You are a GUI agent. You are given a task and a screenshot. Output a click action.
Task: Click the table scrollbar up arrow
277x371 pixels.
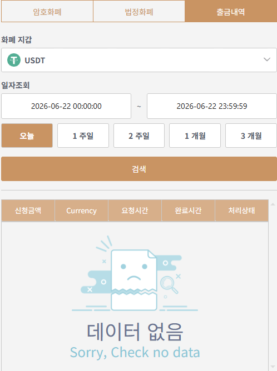coord(273,204)
